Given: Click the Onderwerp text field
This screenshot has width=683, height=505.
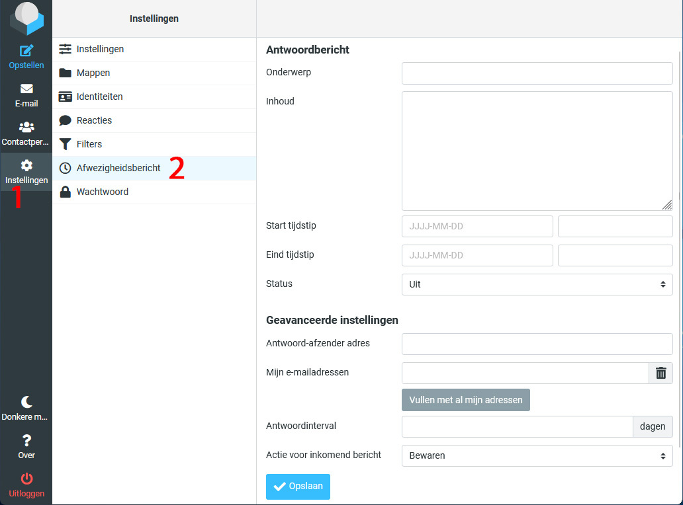Looking at the screenshot, I should point(537,73).
